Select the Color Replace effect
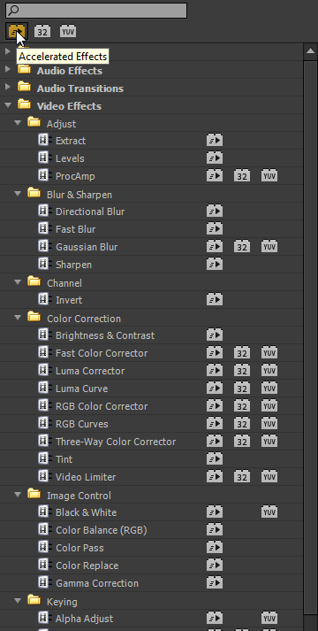Viewport: 318px width, 631px height. click(87, 566)
